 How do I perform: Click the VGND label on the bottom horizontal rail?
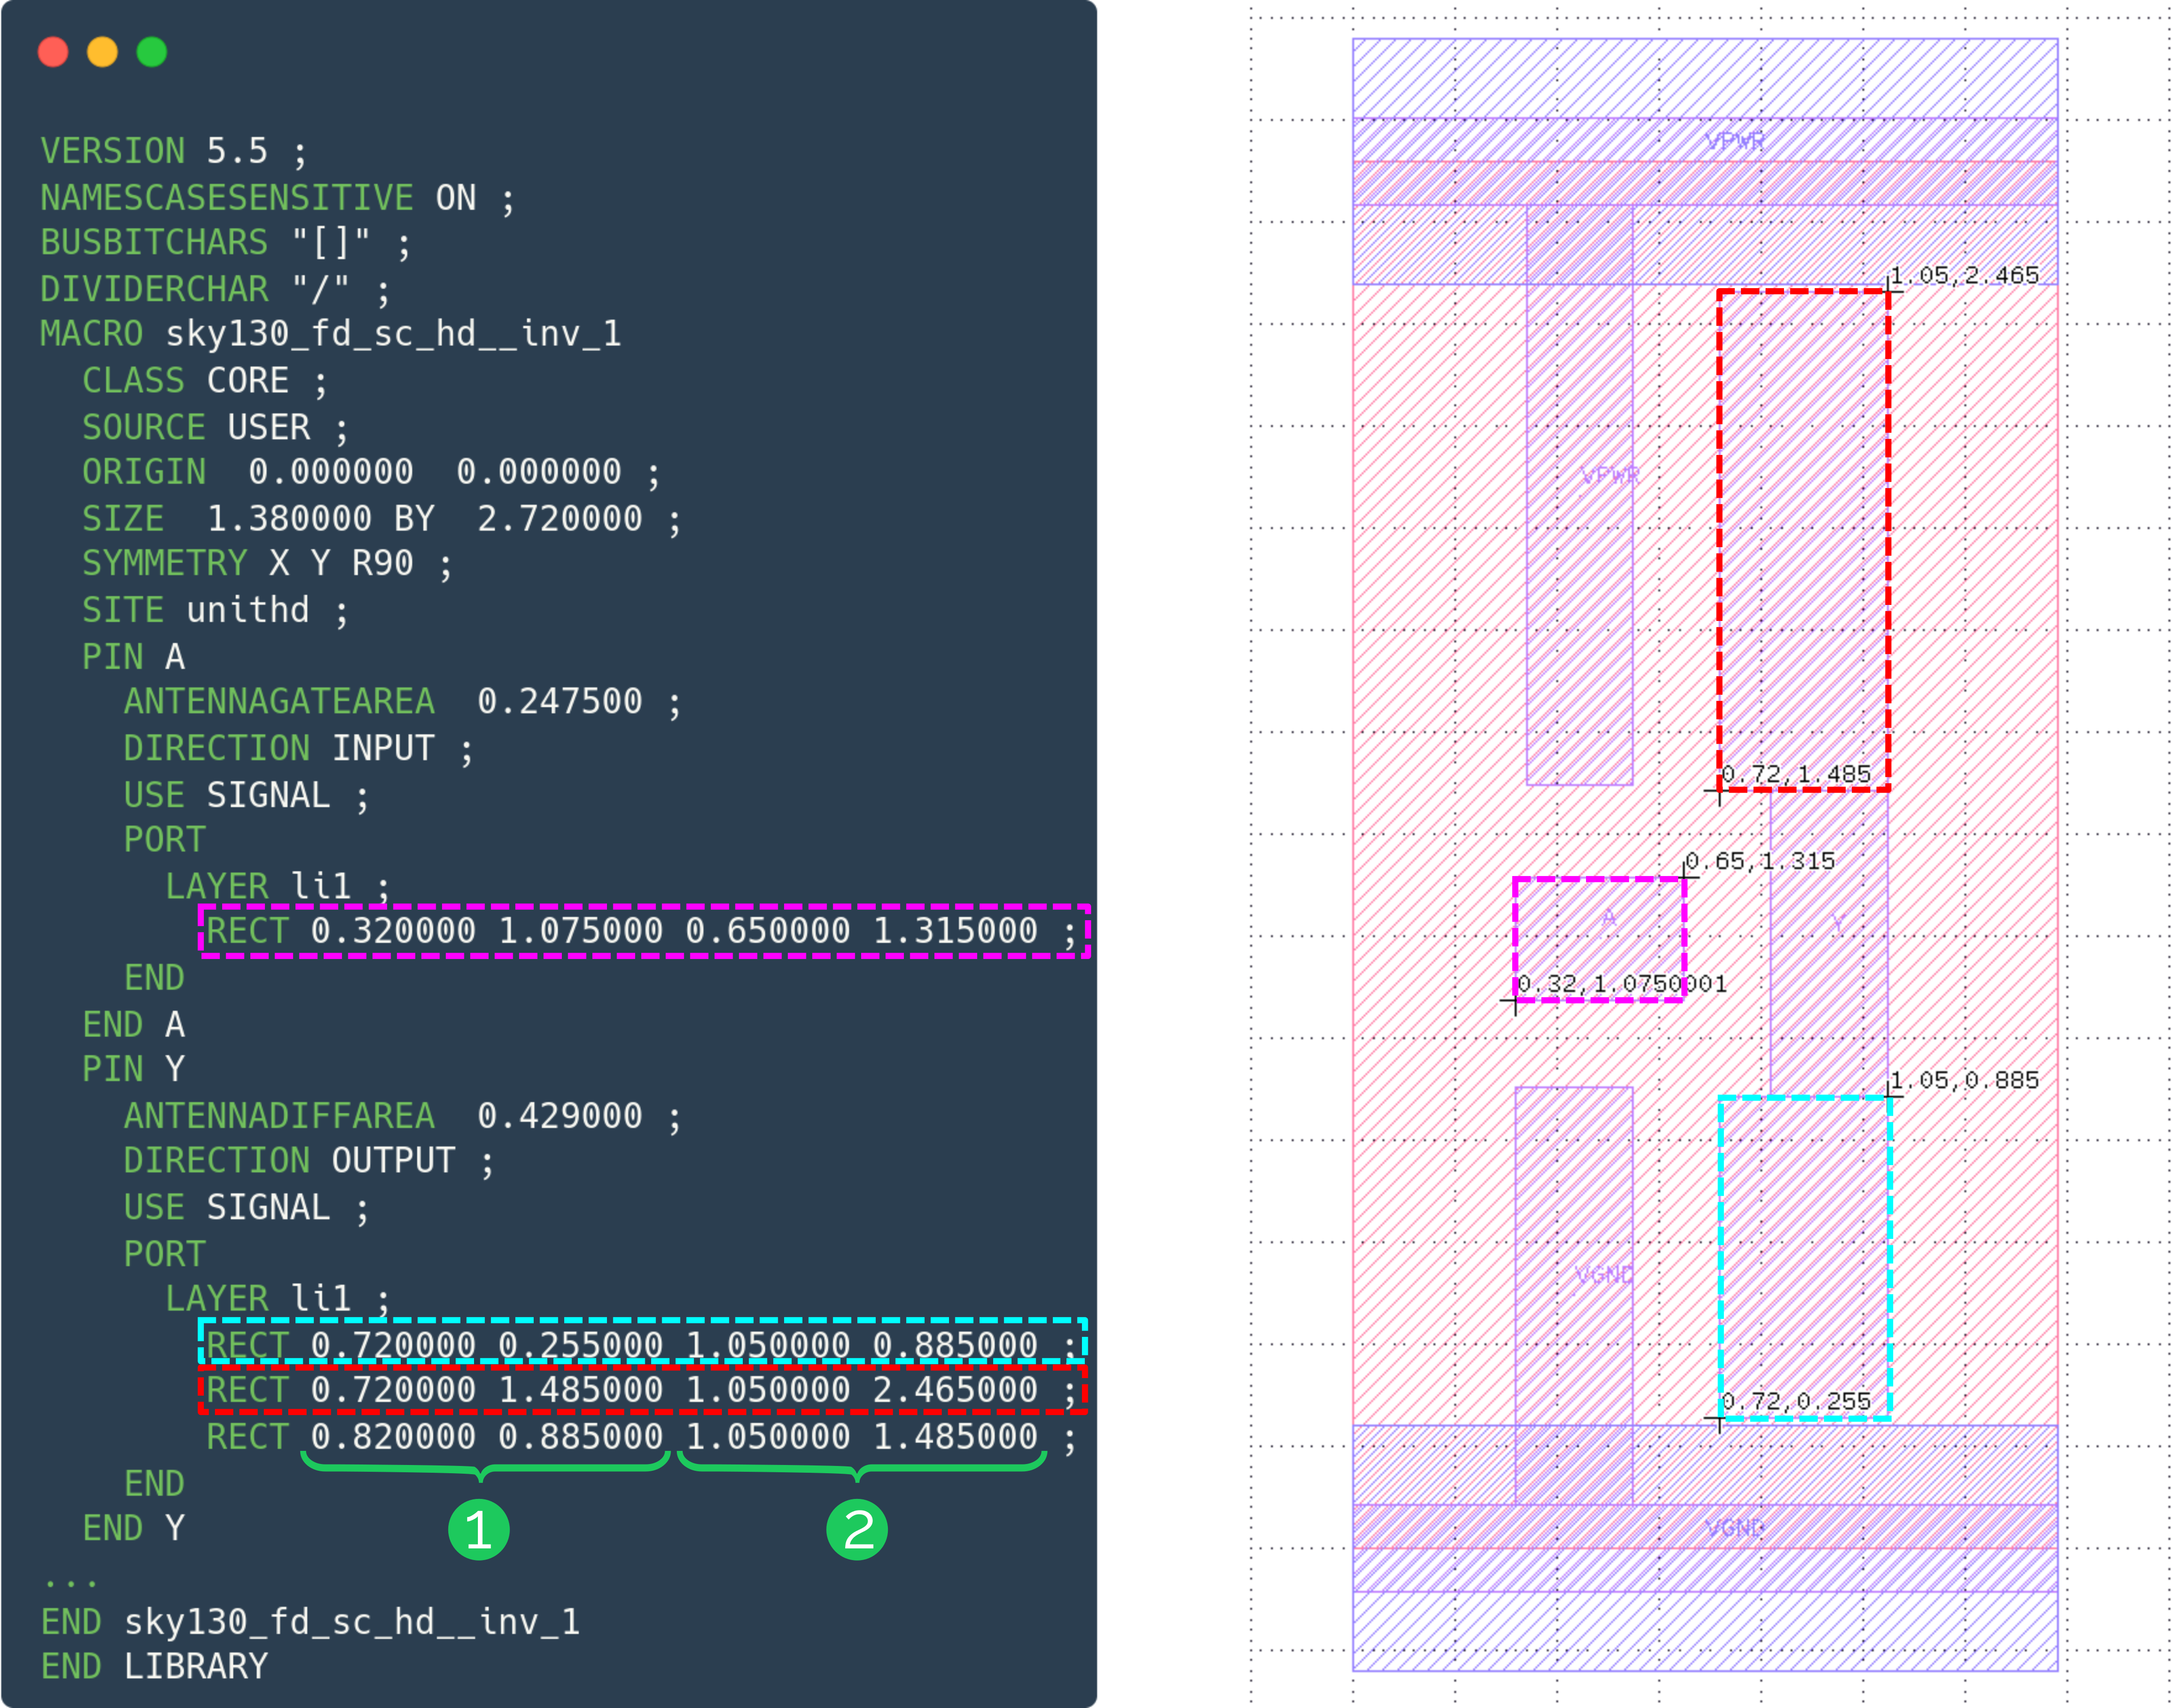pos(1735,1528)
